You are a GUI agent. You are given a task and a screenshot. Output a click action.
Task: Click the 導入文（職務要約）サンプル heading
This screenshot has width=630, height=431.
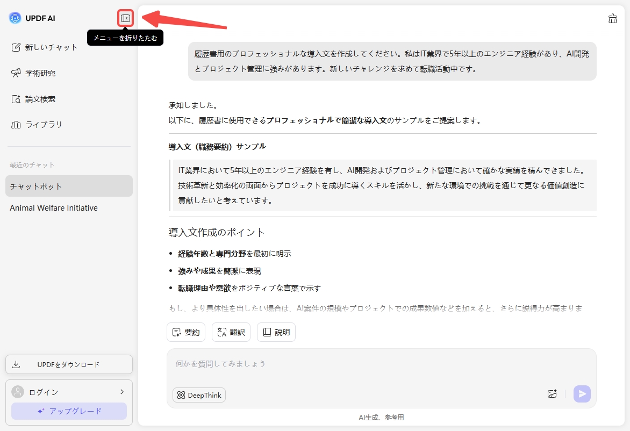tap(217, 147)
